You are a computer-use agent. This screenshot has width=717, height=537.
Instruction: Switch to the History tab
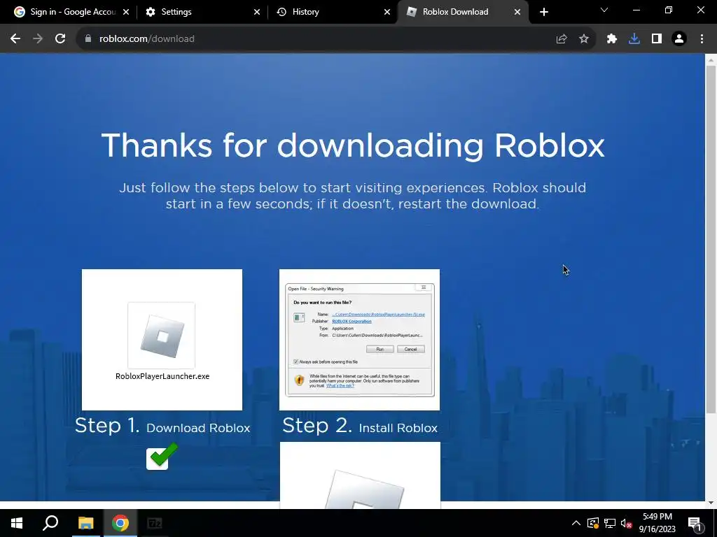point(333,12)
